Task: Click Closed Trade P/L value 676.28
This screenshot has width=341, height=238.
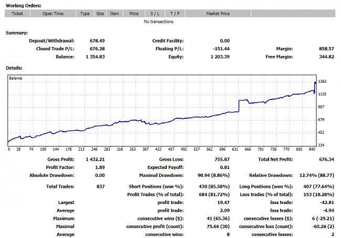Action: click(x=97, y=49)
